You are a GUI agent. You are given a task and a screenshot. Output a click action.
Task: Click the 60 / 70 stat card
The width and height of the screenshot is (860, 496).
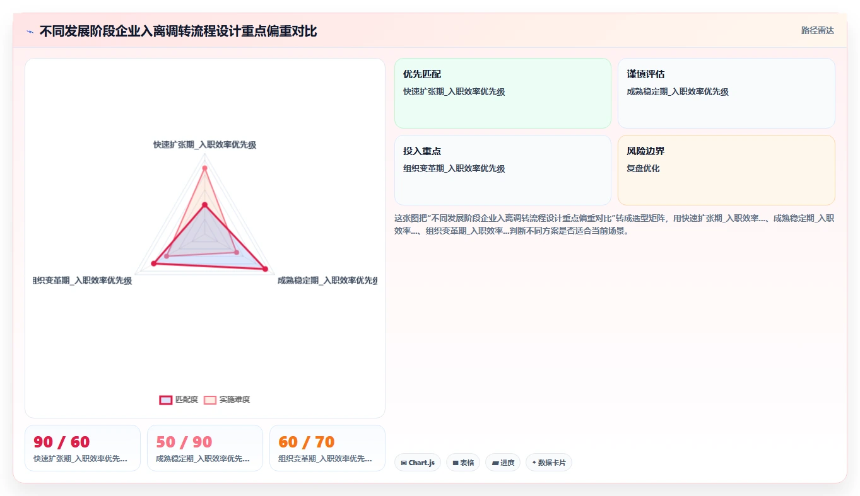[x=327, y=448]
